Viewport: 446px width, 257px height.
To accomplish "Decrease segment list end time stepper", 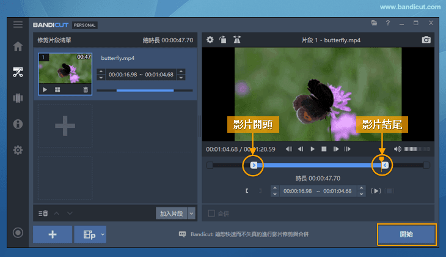I will coord(181,78).
